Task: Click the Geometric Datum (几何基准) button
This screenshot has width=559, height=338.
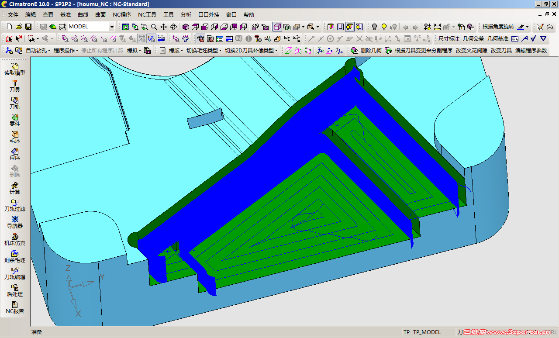Action: [x=498, y=38]
